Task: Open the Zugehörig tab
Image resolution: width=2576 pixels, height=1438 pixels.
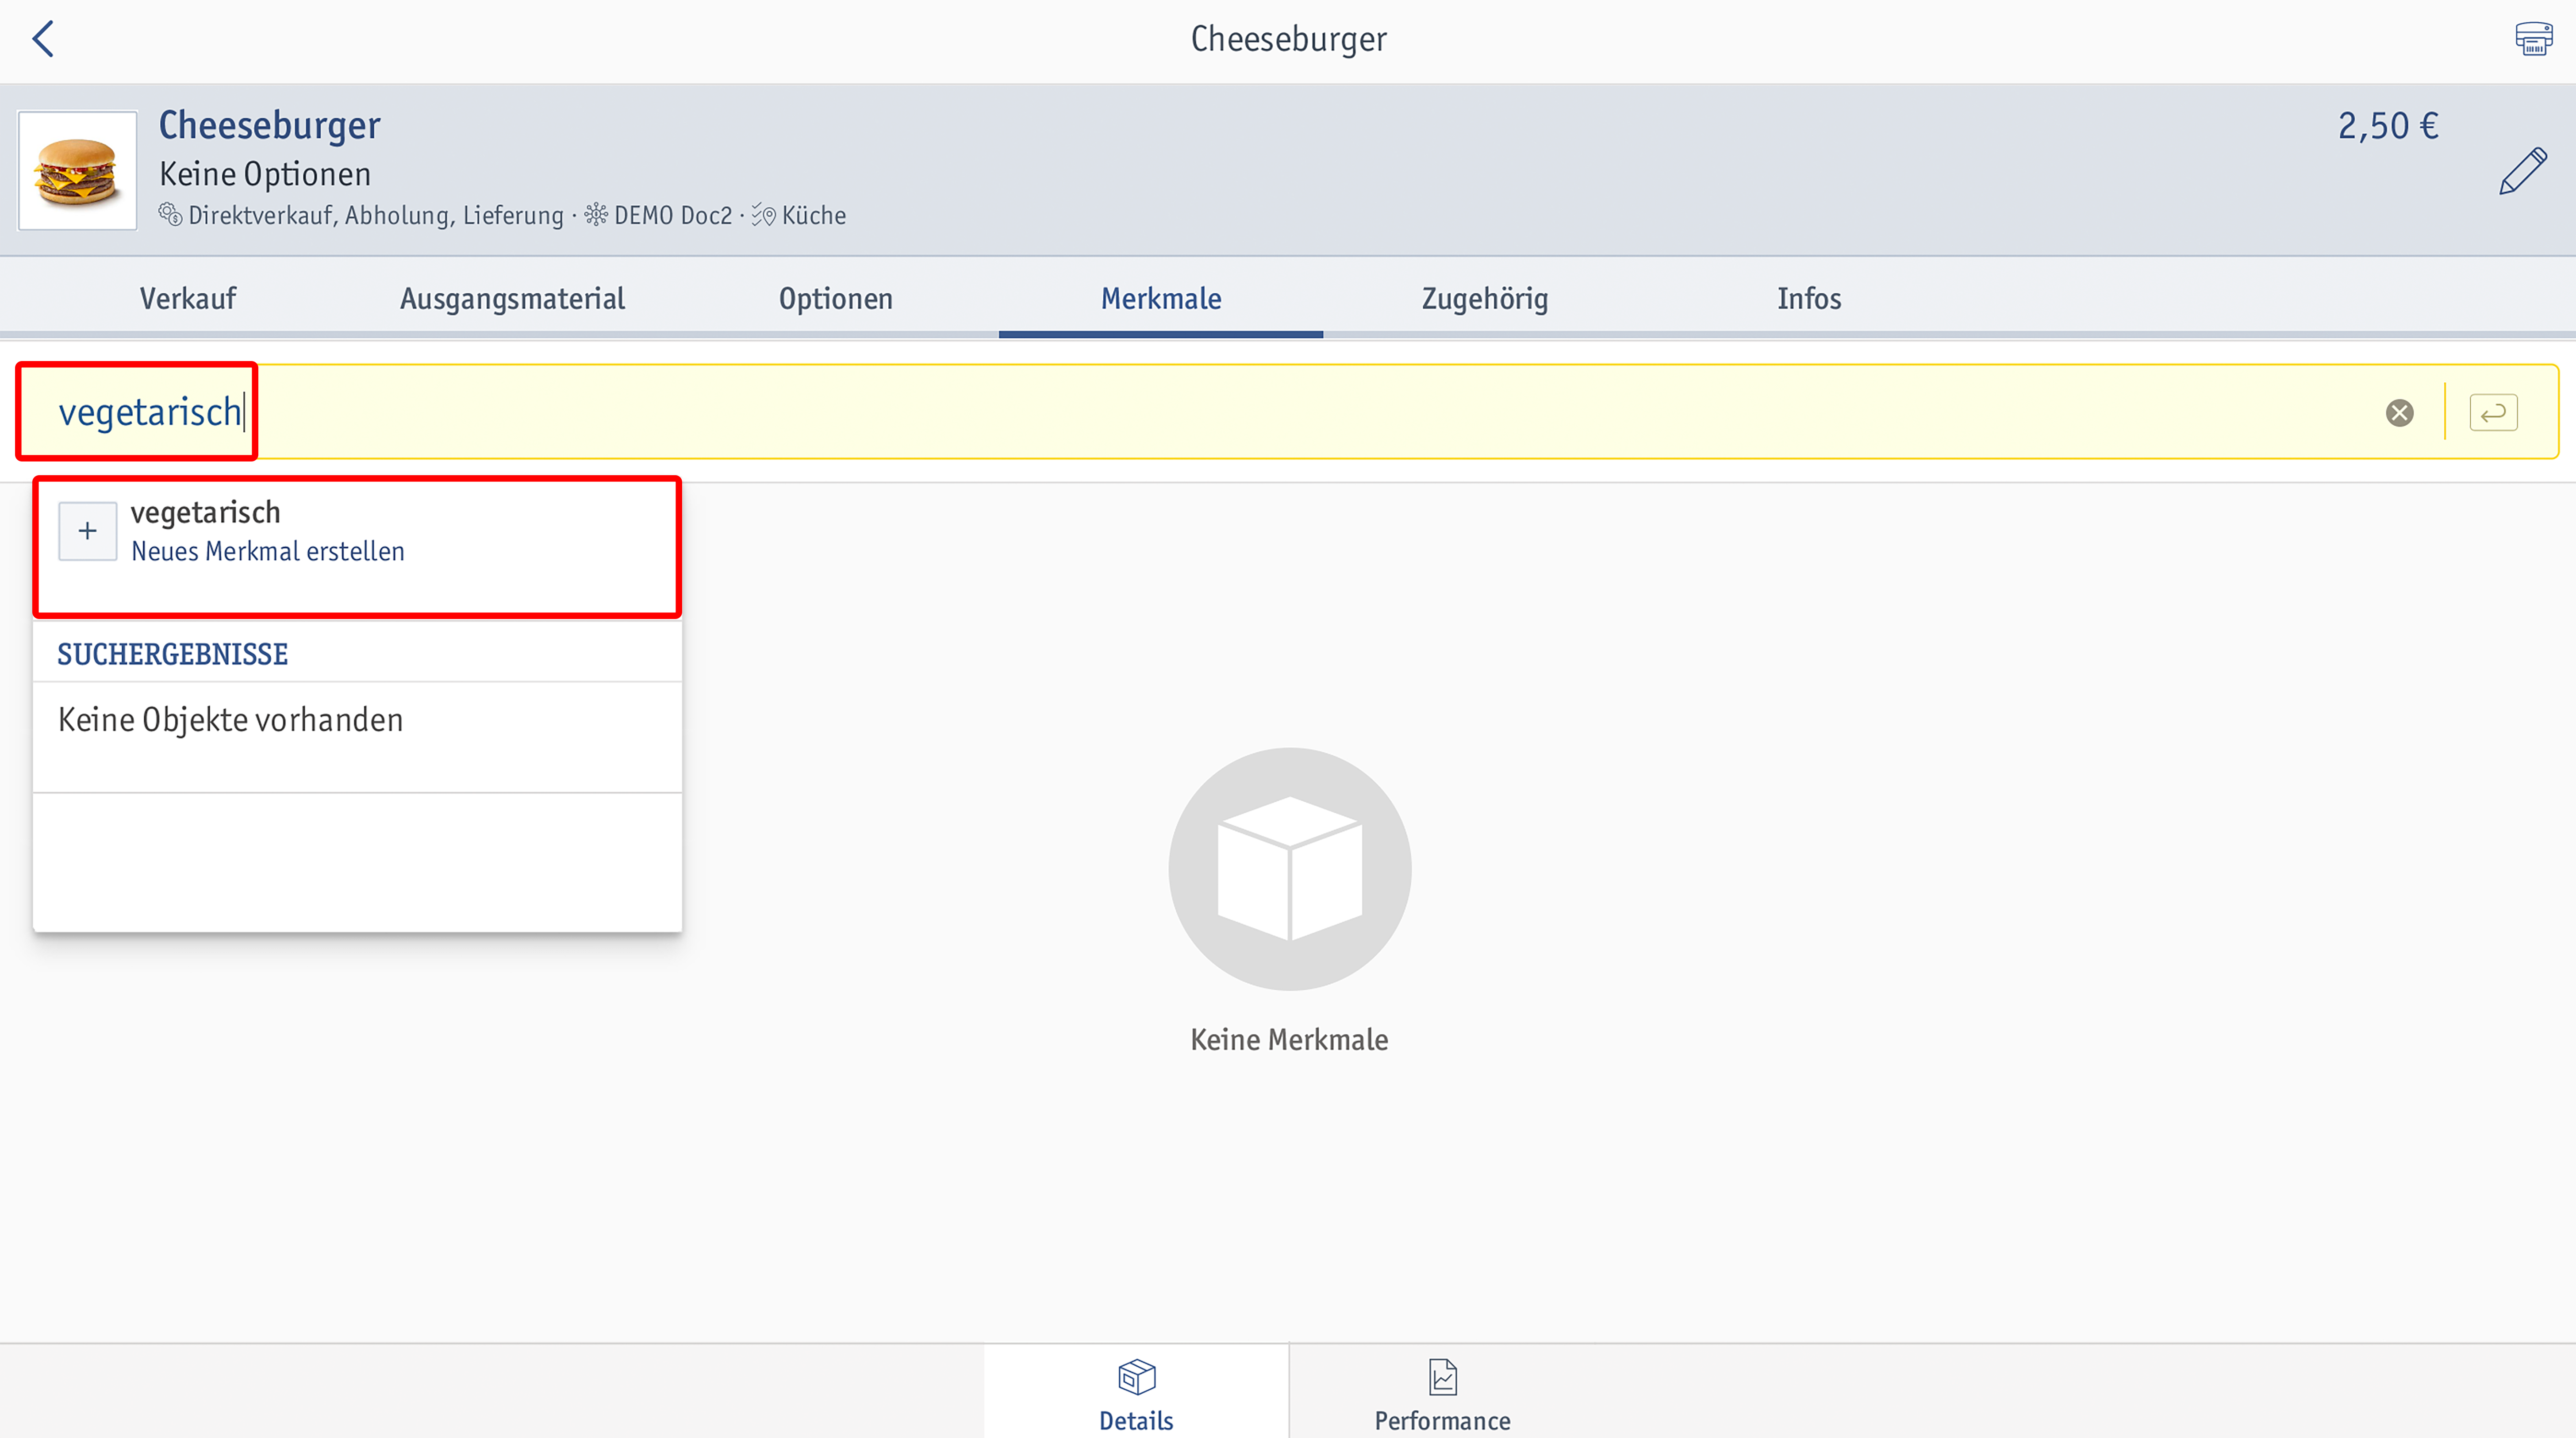Action: 1484,298
